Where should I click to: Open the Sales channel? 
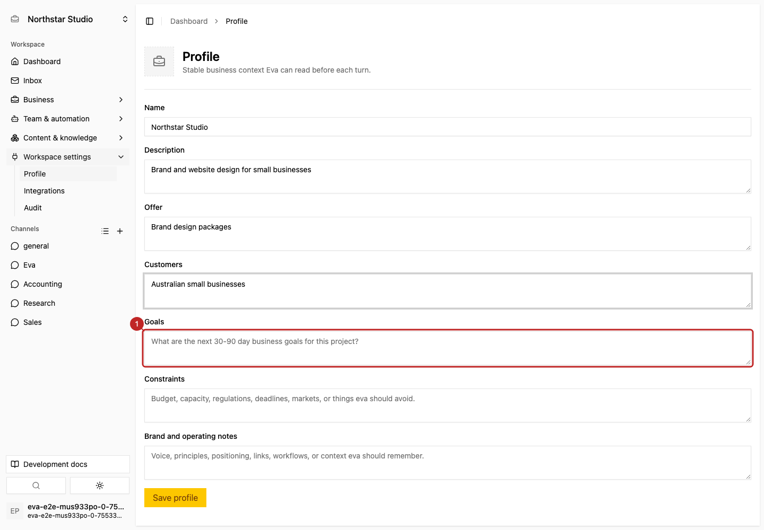tap(68, 322)
